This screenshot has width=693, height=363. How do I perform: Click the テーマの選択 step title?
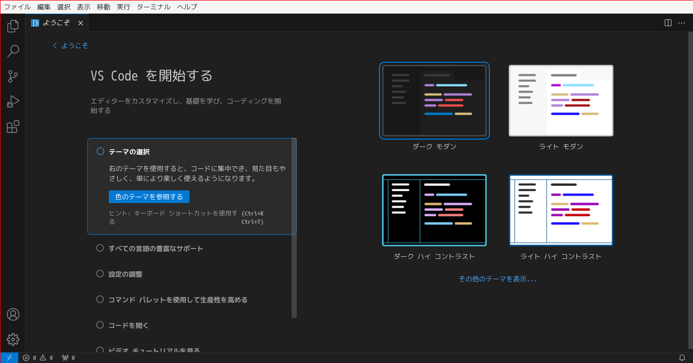(129, 152)
